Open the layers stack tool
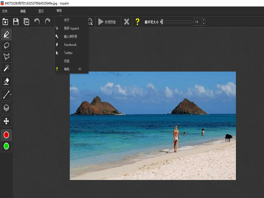 [6, 108]
